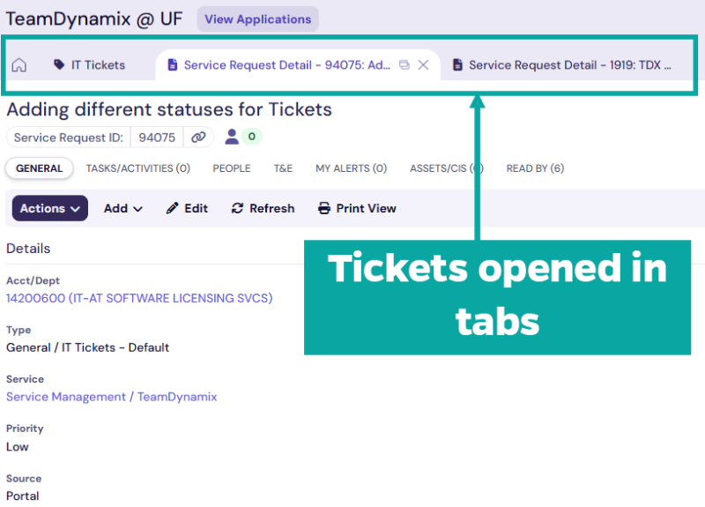The width and height of the screenshot is (705, 507).
Task: Click Refresh in the toolbar
Action: pos(263,208)
